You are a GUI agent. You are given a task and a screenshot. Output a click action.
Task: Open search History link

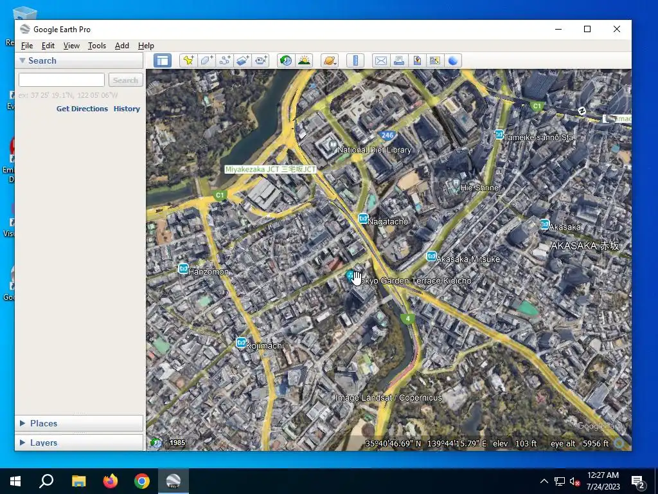127,108
